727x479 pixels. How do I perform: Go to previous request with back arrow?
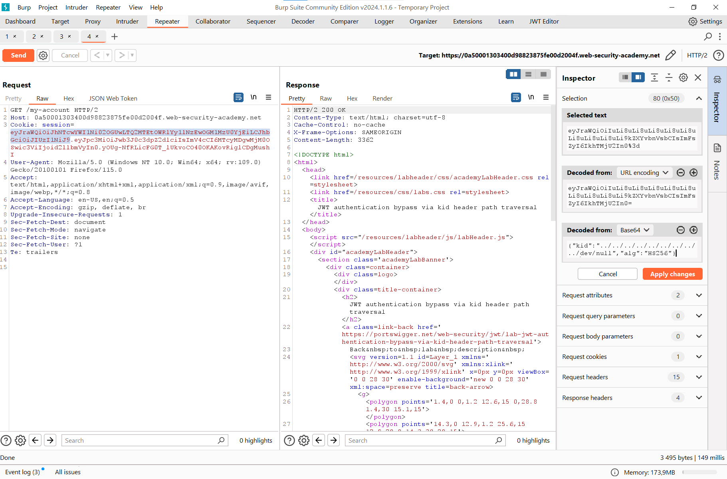(x=97, y=55)
